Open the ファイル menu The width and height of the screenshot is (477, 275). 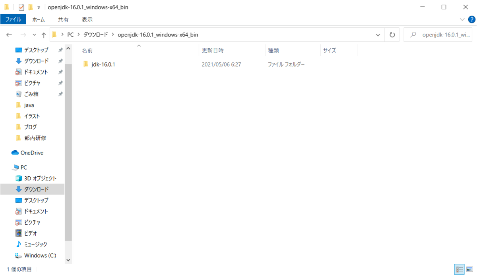point(13,19)
